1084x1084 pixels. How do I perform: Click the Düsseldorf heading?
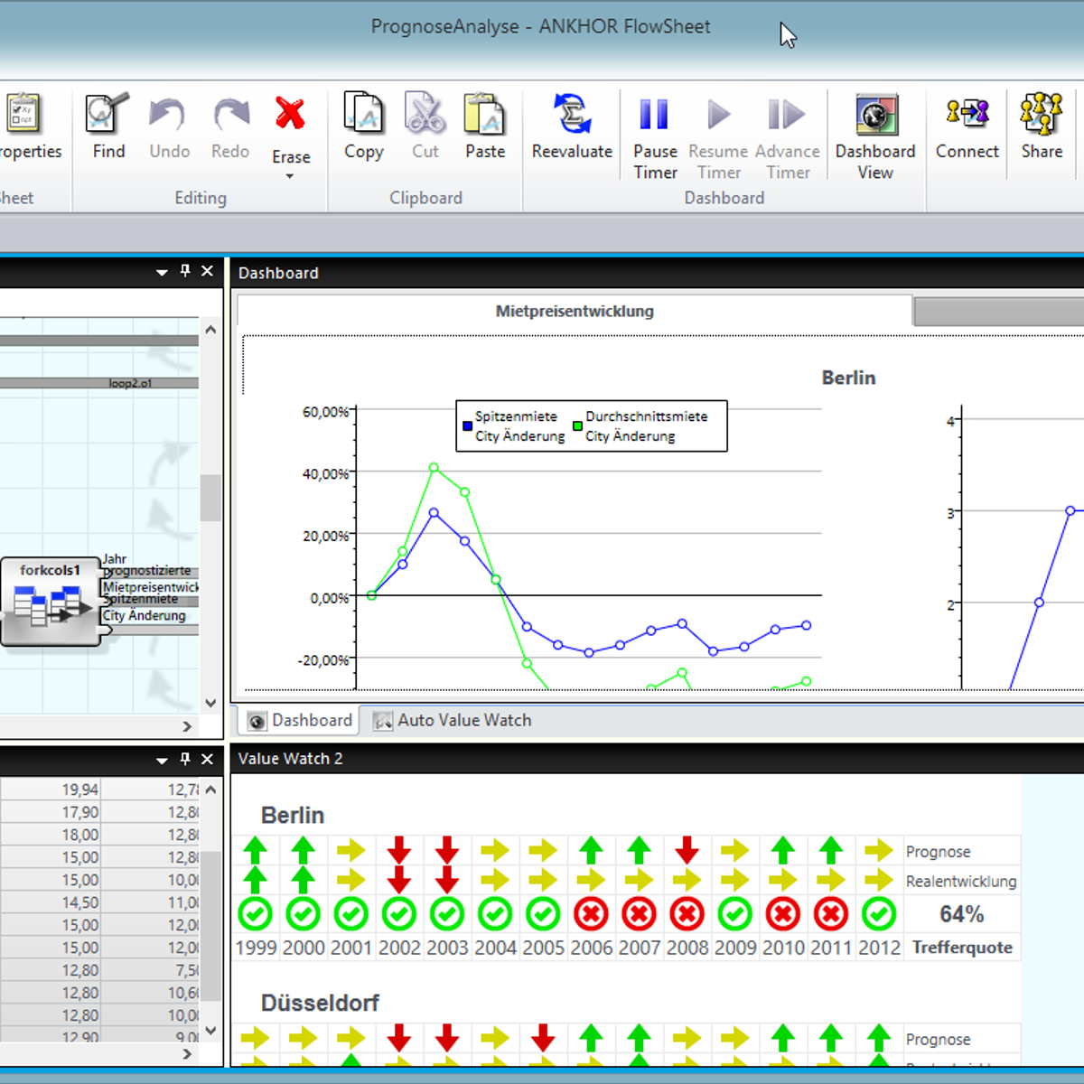pos(320,1003)
